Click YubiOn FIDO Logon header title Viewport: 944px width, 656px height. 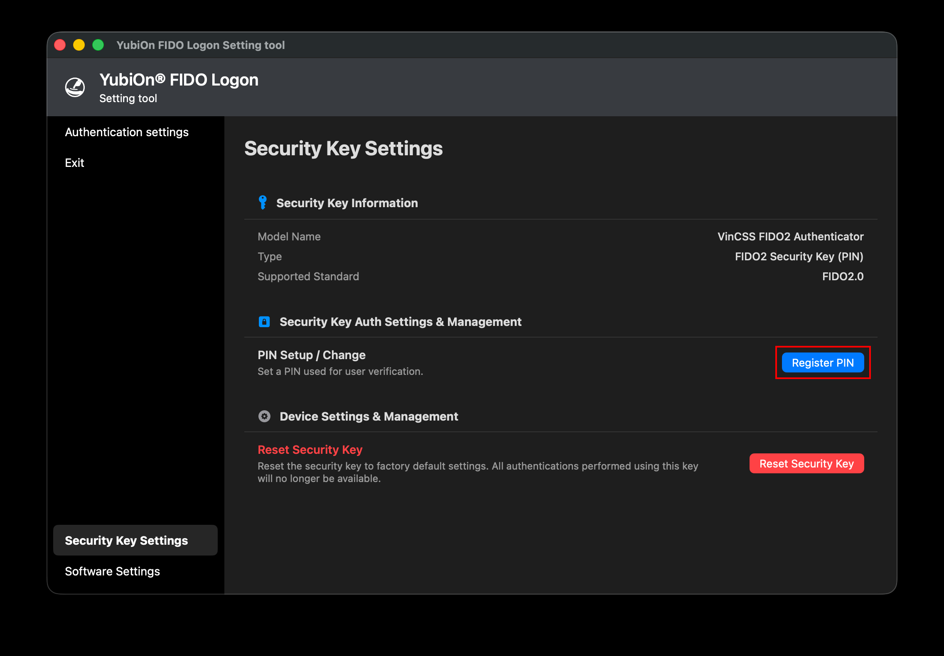pos(179,80)
